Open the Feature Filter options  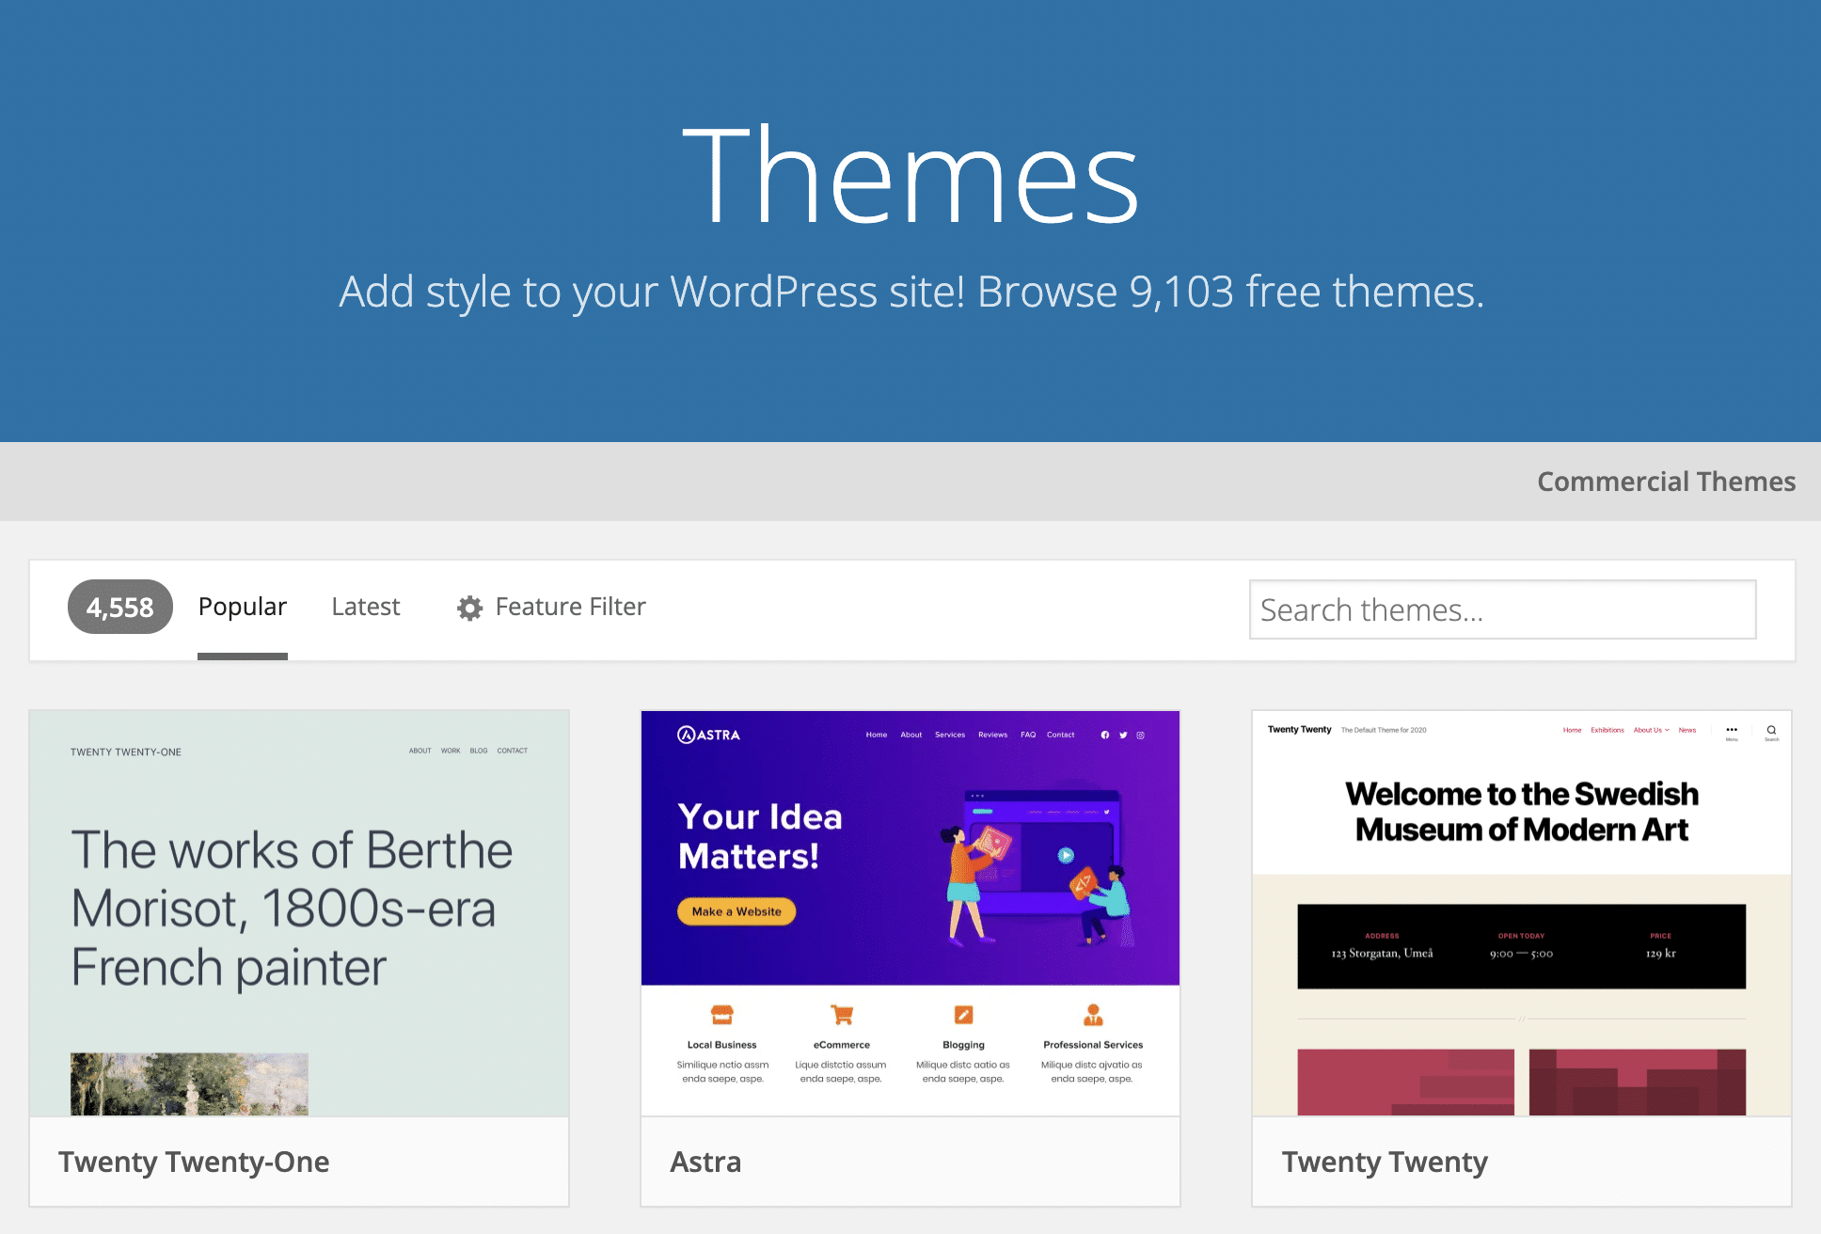[551, 607]
